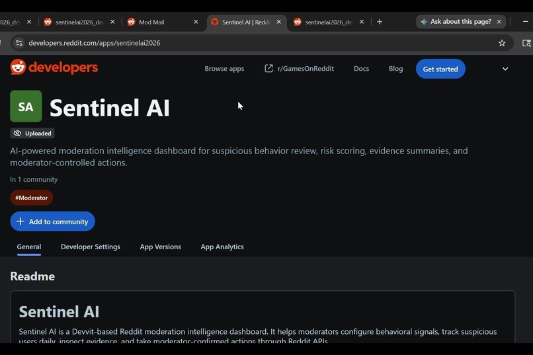Click the Get started button

point(440,69)
